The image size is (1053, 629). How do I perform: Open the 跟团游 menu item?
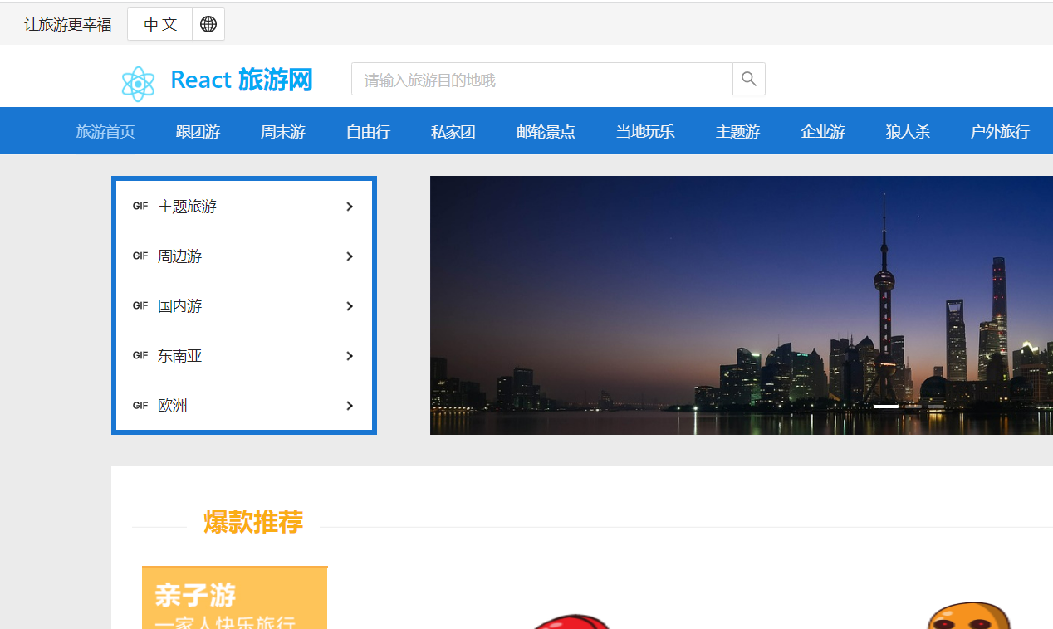(x=198, y=131)
